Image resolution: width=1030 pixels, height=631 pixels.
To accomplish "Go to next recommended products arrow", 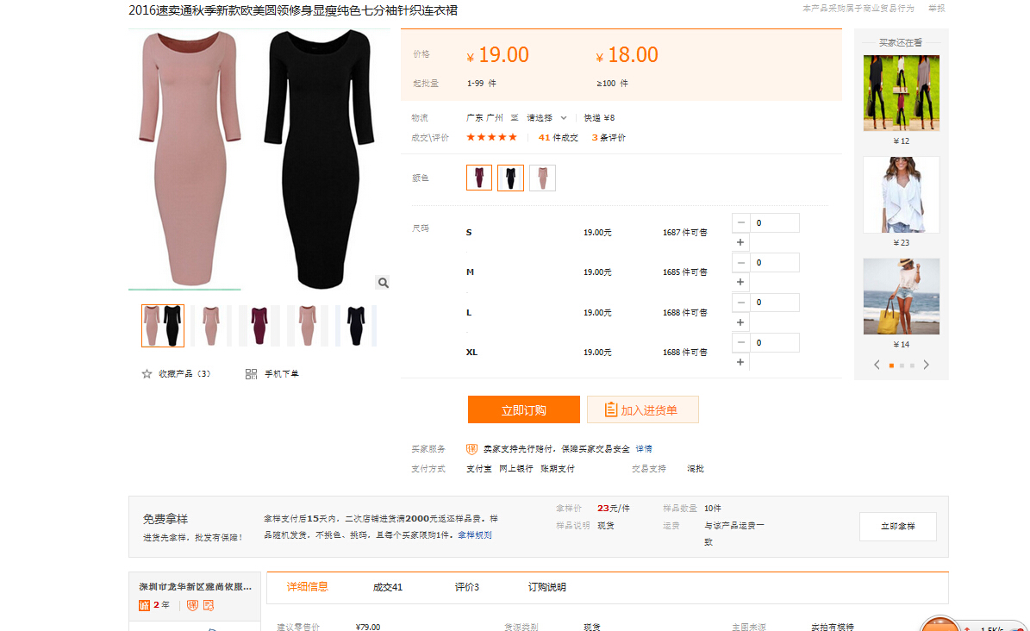I will click(x=927, y=365).
